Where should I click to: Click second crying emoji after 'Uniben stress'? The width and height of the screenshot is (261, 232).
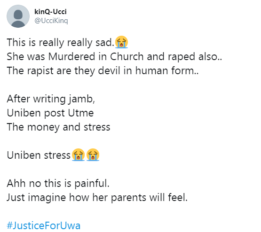click(93, 155)
